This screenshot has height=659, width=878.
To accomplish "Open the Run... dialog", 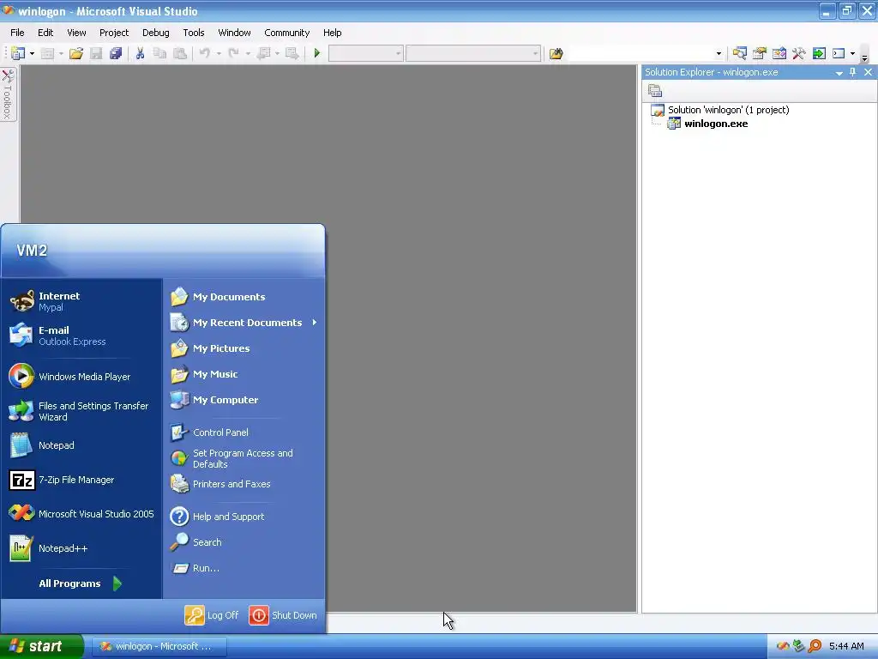I will (x=244, y=568).
